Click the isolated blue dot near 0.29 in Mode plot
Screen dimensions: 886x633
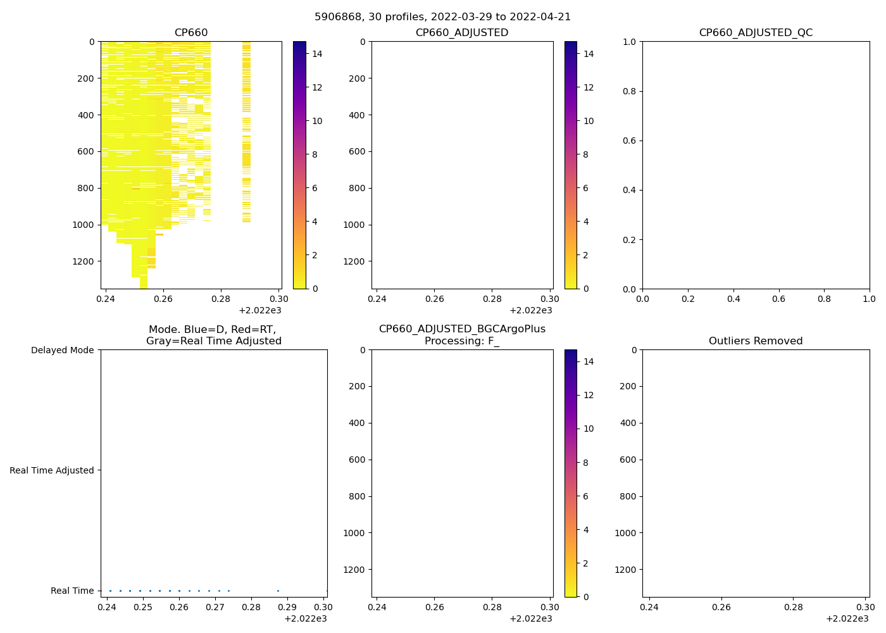pyautogui.click(x=278, y=591)
